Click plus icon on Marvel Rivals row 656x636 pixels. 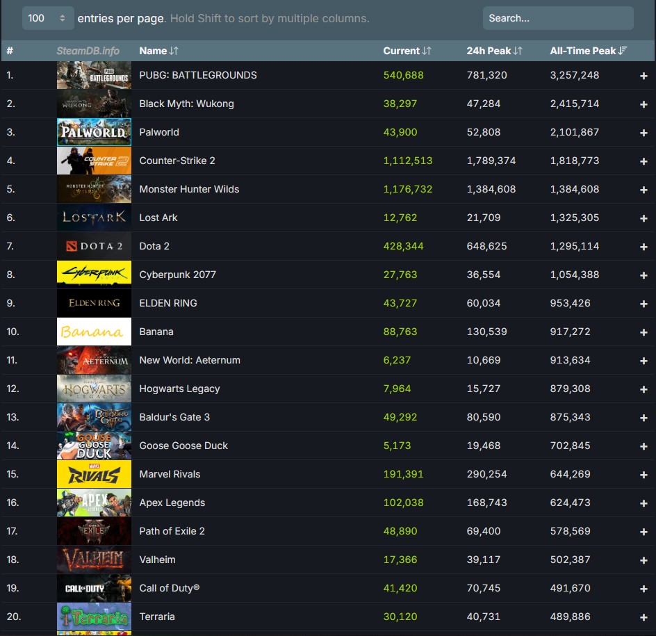click(643, 475)
